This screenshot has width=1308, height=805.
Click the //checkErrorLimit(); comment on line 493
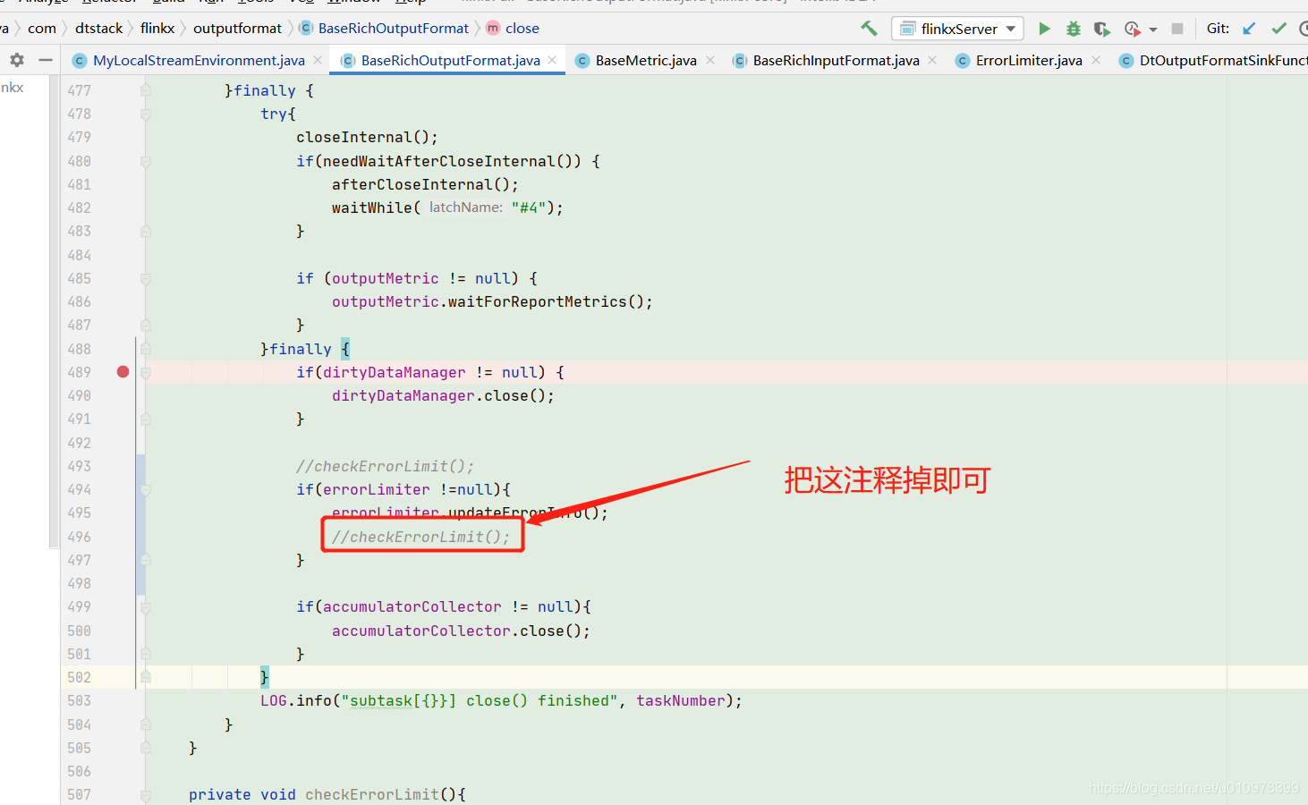[385, 466]
